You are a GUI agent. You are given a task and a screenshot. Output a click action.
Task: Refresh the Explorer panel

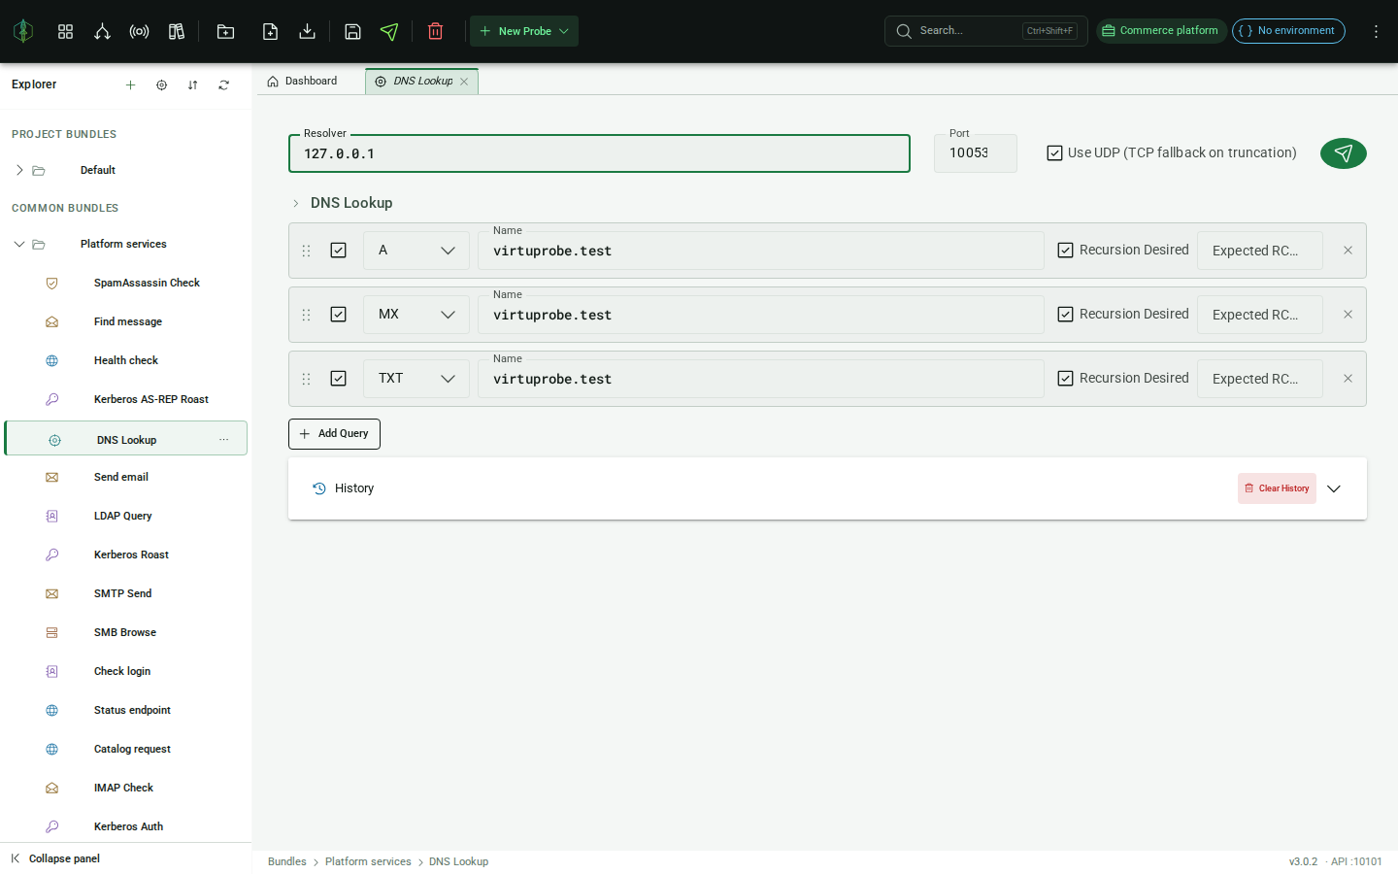coord(223,84)
